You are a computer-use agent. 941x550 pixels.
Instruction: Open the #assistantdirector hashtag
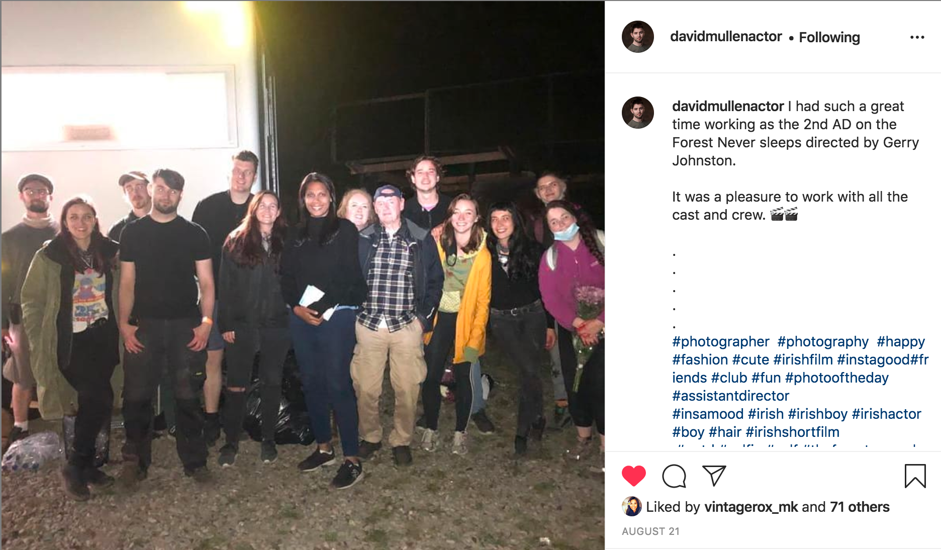731,396
